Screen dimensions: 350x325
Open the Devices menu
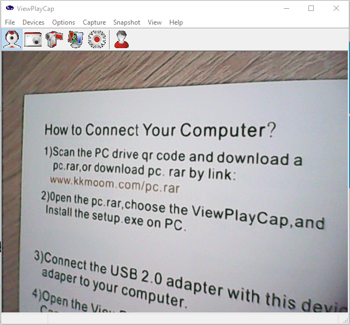(33, 22)
